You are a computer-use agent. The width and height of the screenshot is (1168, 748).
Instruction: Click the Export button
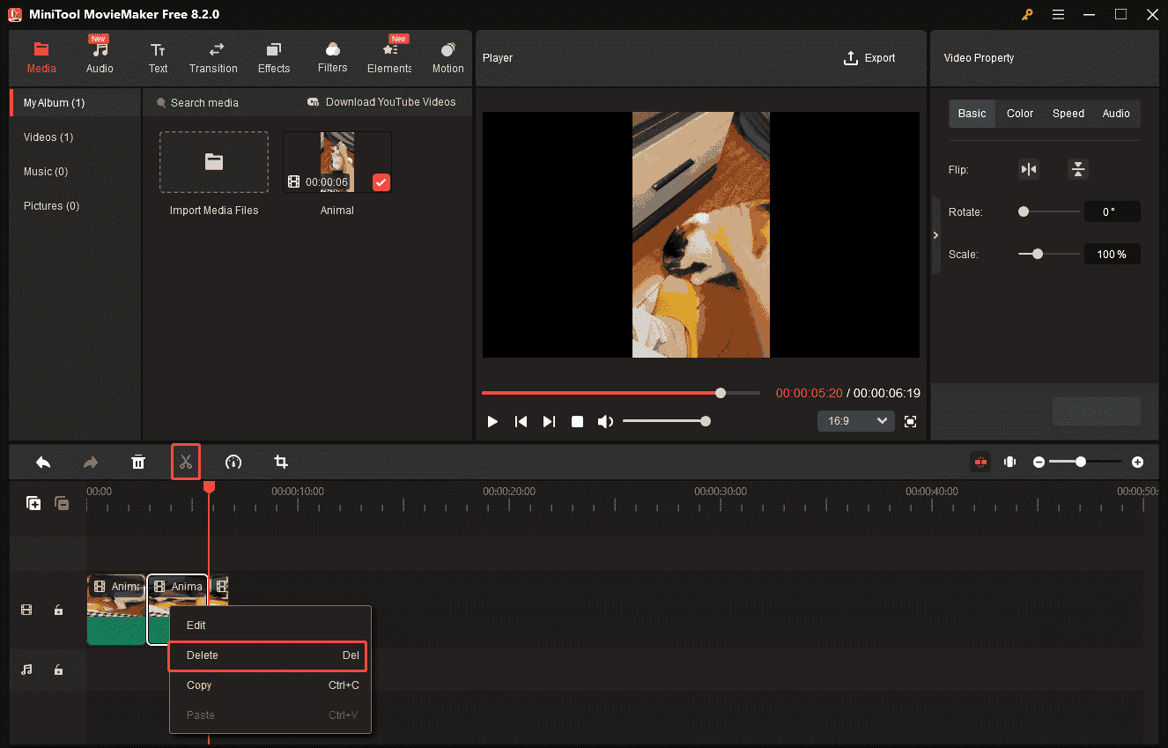(869, 58)
